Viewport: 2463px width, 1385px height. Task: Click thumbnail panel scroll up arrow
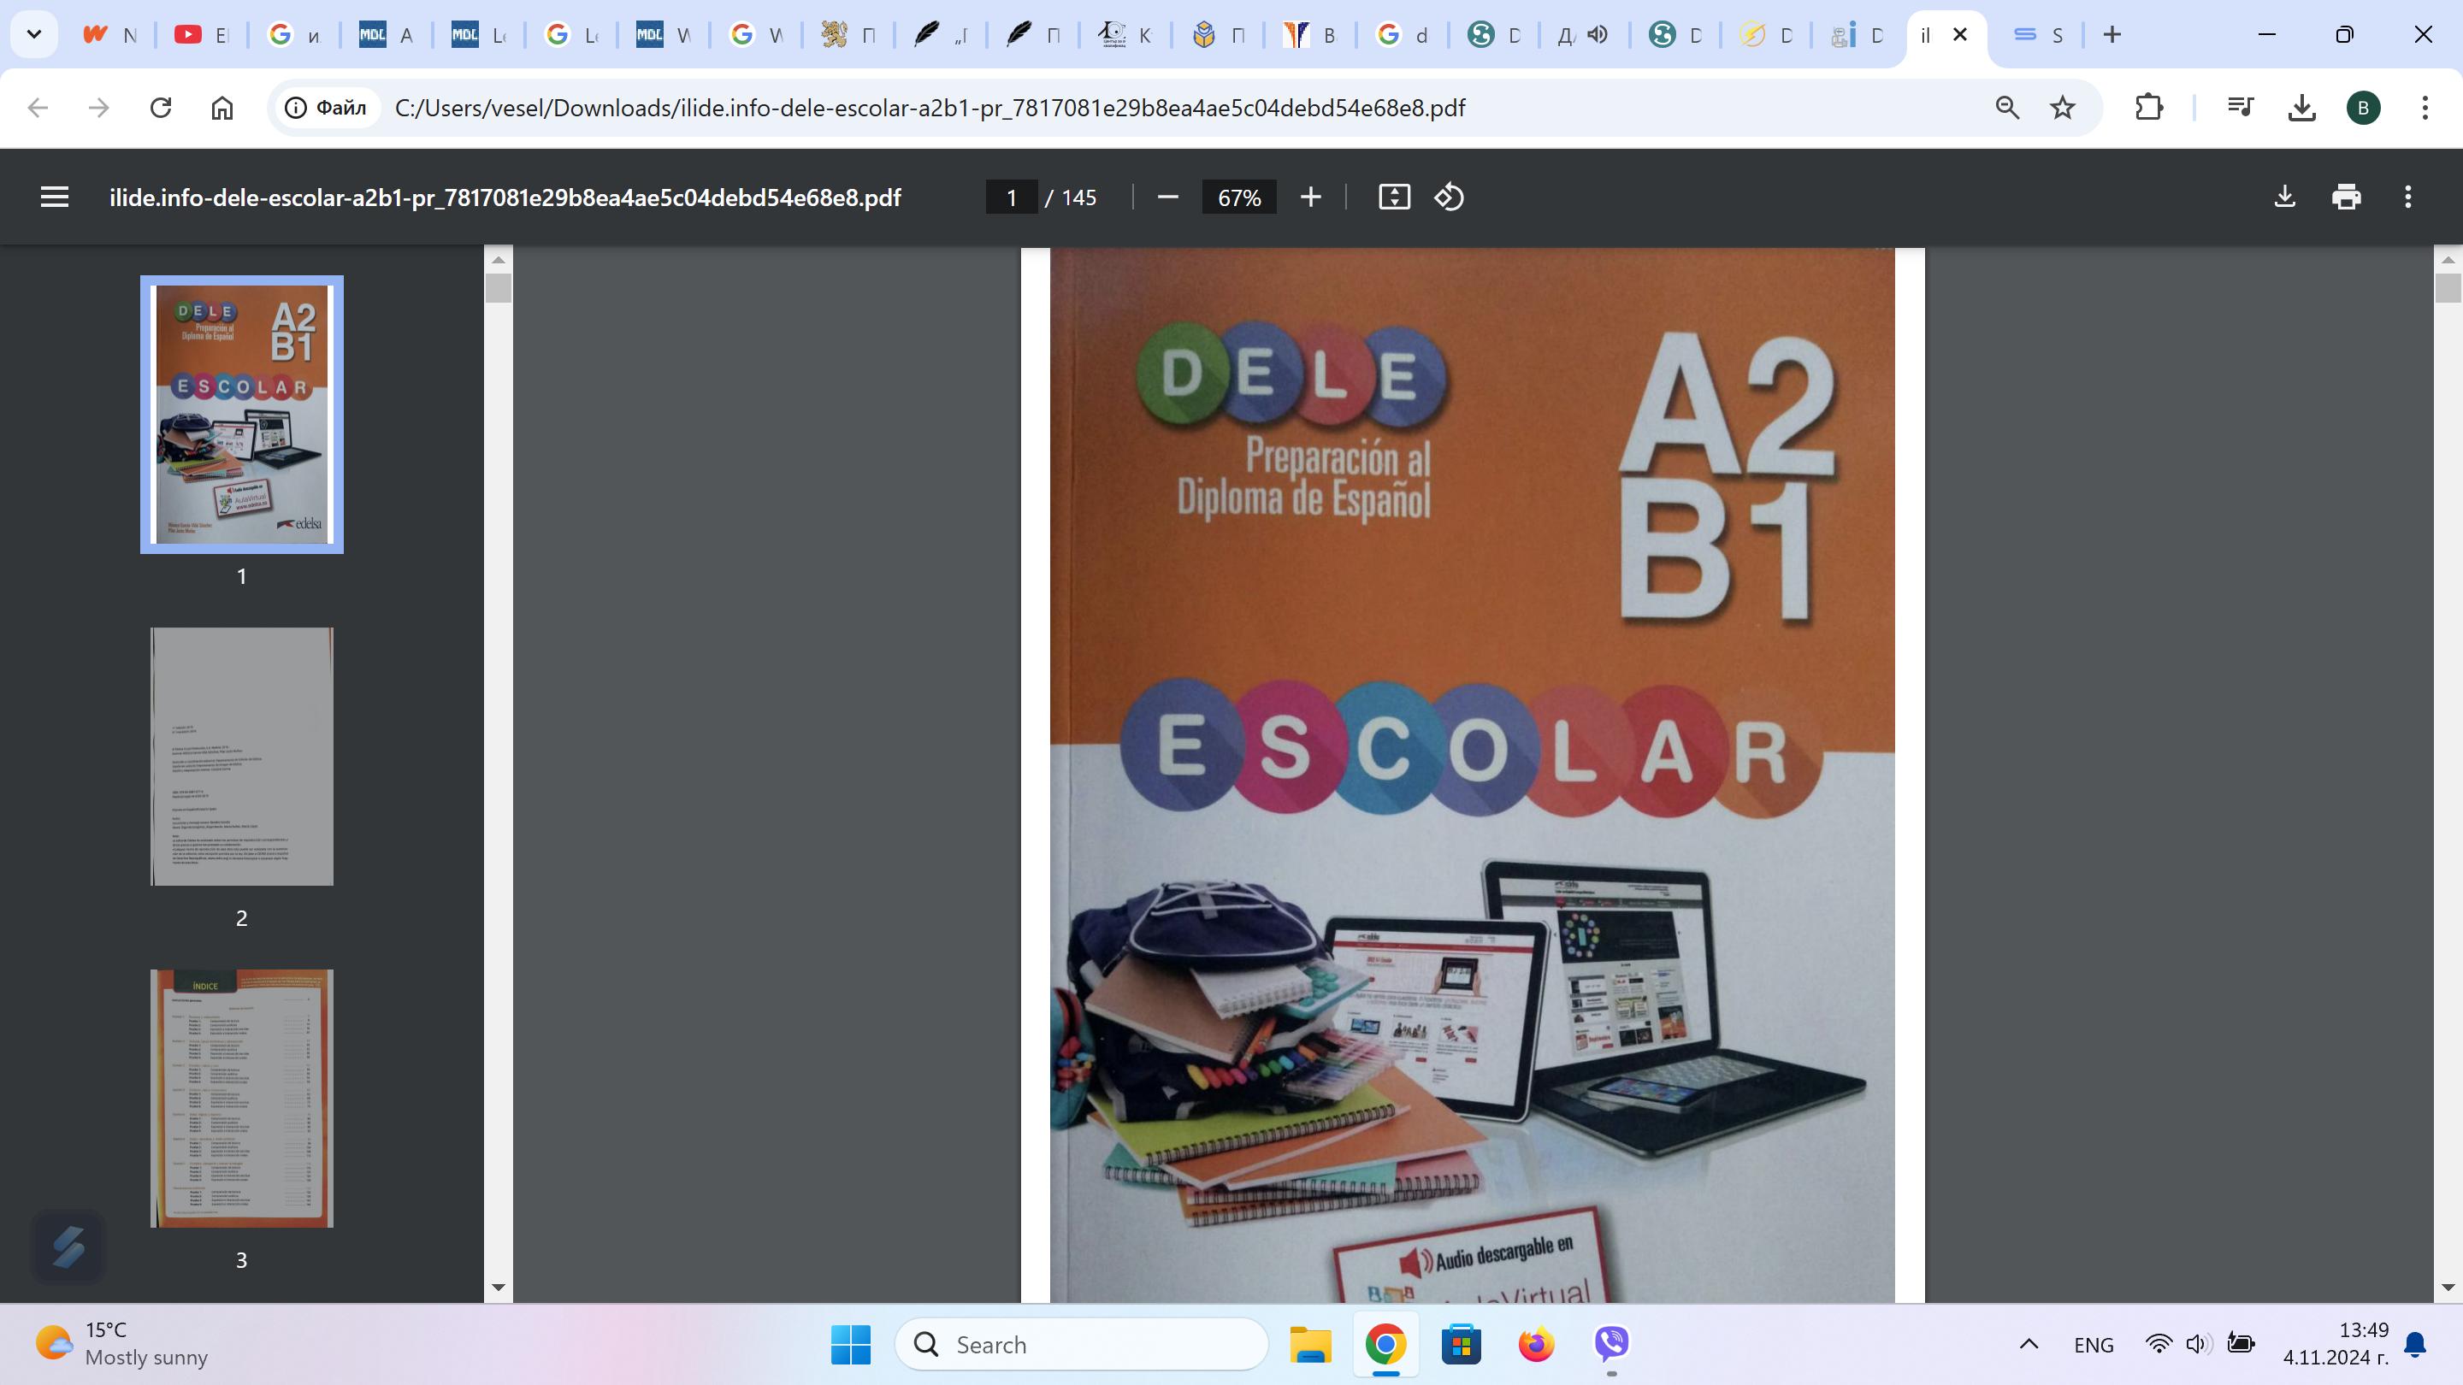pyautogui.click(x=498, y=259)
